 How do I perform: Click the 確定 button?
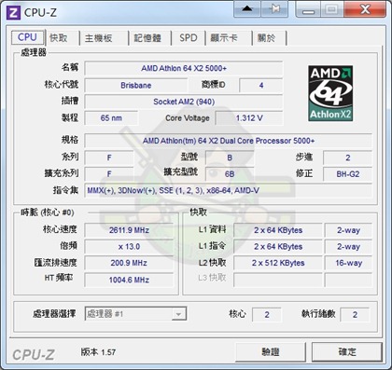(x=347, y=351)
